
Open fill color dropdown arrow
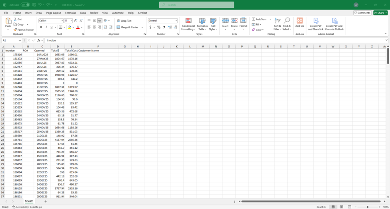[x=73, y=27]
